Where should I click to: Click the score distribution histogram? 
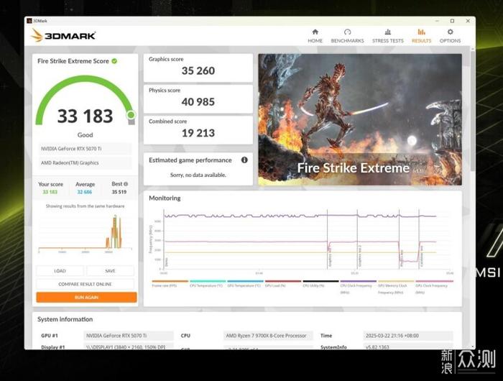(85, 234)
